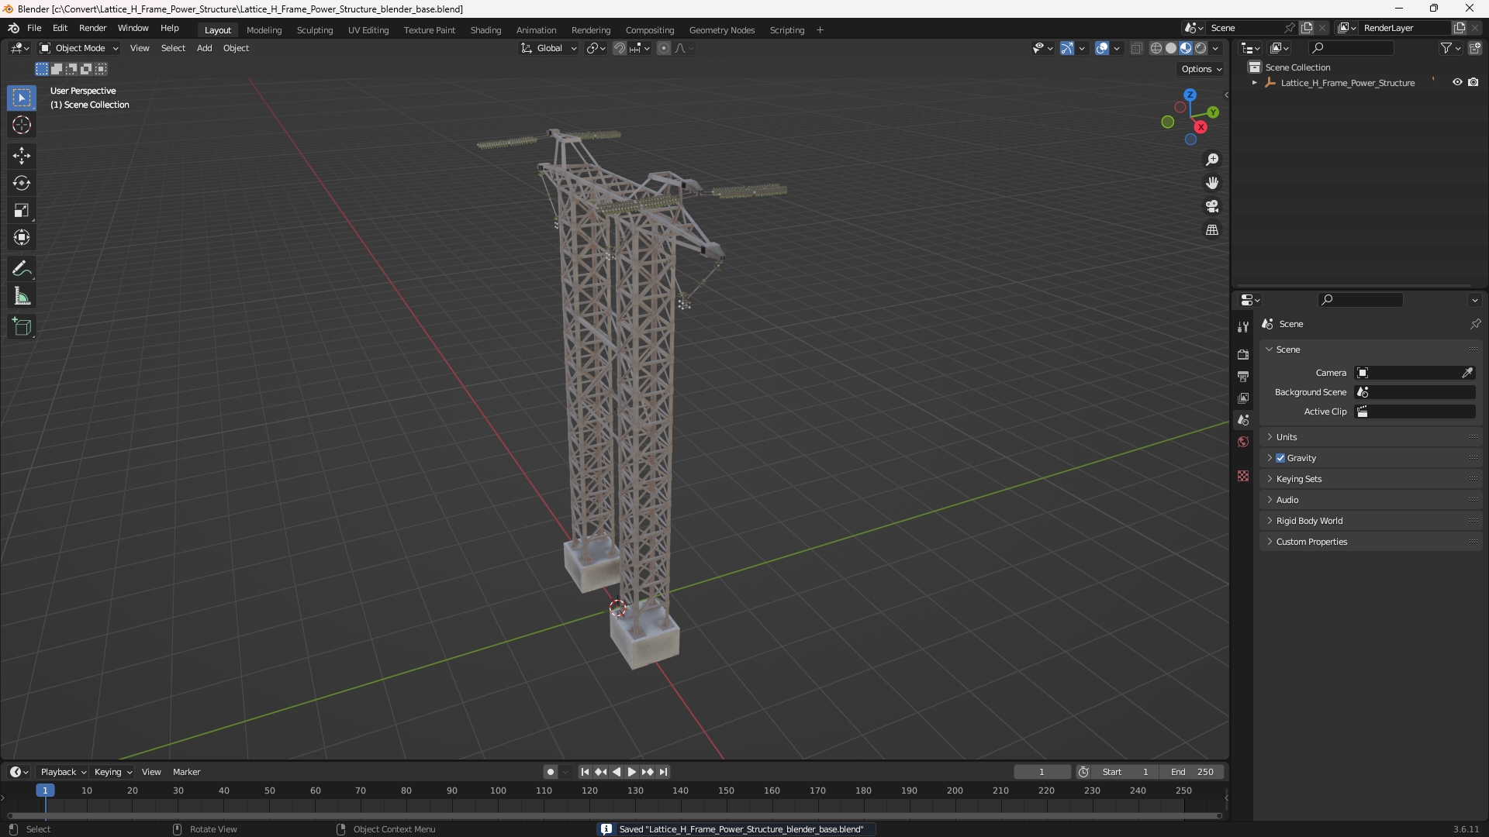
Task: Select the Select Box tool
Action: coord(22,98)
